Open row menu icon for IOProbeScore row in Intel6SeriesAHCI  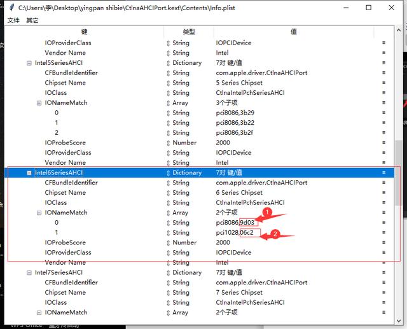coord(383,242)
